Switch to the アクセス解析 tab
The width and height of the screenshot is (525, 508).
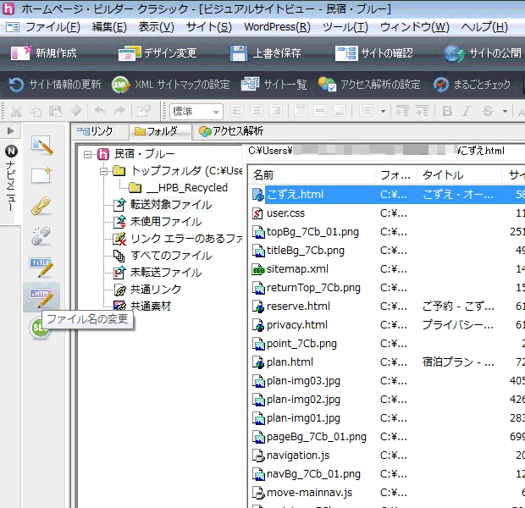(230, 131)
